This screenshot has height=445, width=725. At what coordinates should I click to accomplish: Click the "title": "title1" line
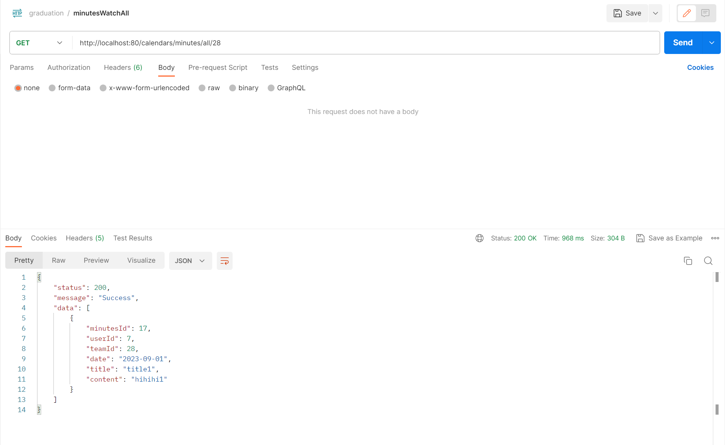pos(123,369)
